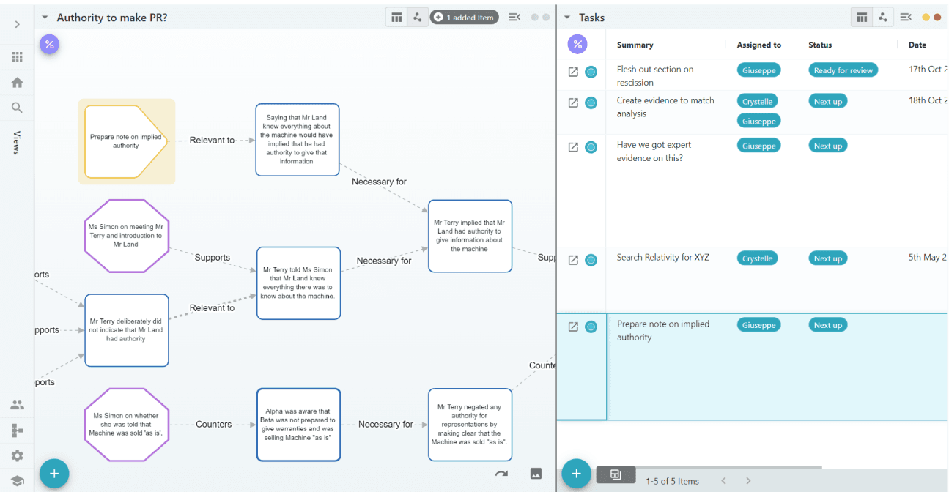The image size is (949, 492).
Task: Click 'Next up' status on 'Have we got expert' row
Action: click(x=828, y=146)
